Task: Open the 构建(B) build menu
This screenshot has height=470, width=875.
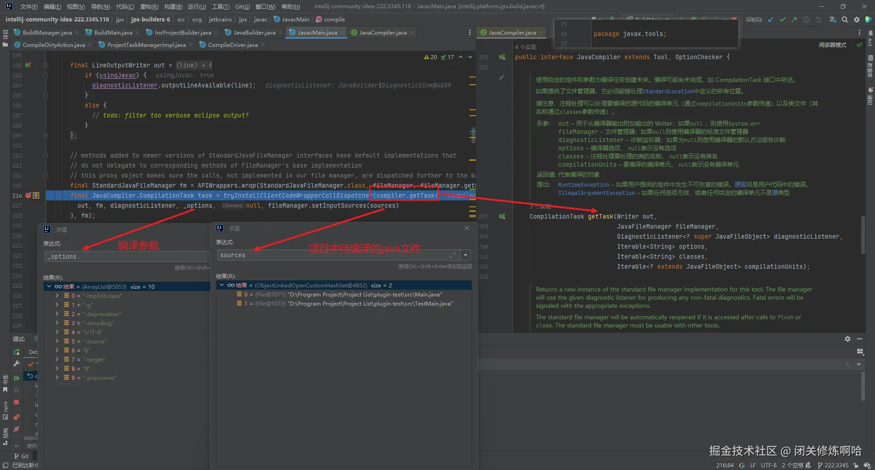Action: pyautogui.click(x=173, y=6)
